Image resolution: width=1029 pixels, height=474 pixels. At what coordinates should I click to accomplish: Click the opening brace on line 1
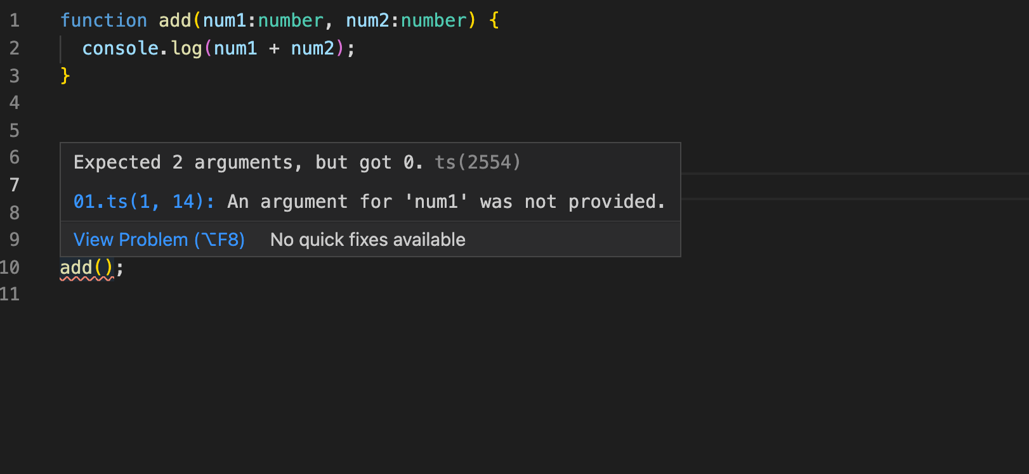click(494, 20)
